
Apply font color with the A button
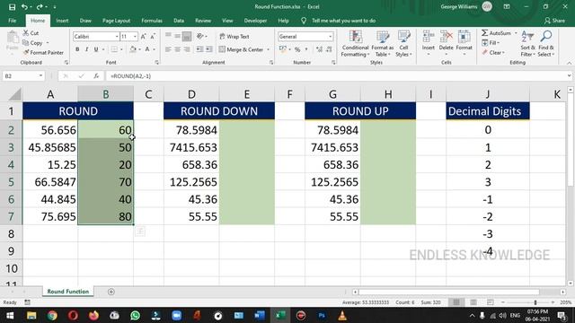(x=147, y=49)
